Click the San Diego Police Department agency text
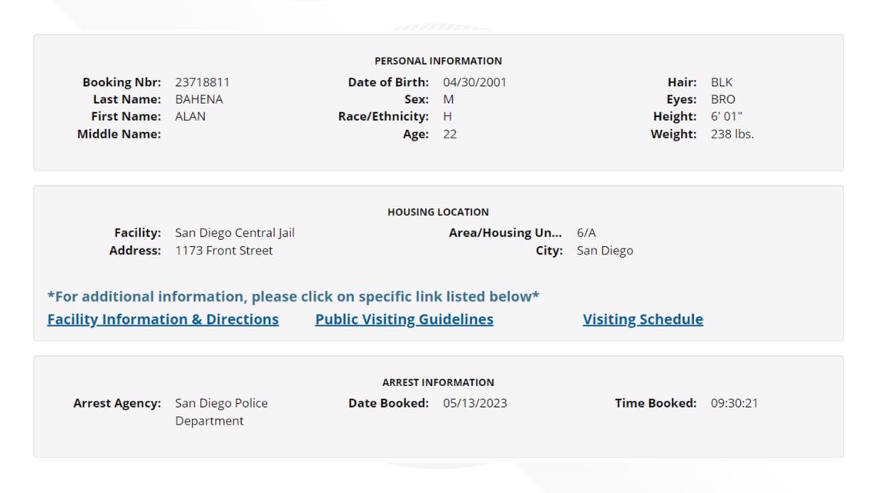 coord(221,411)
